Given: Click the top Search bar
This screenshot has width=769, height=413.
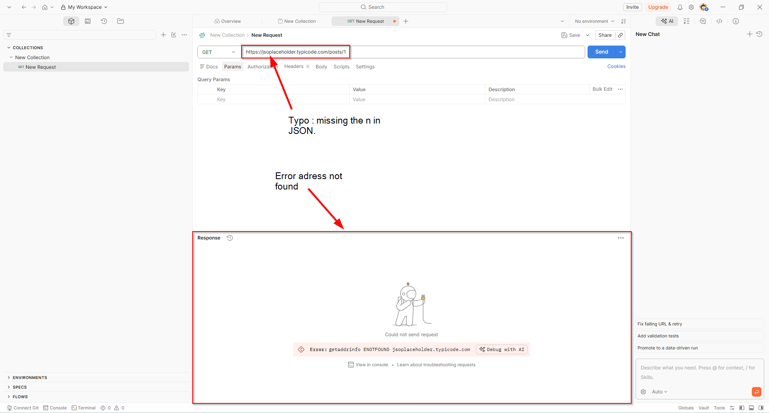Looking at the screenshot, I should point(383,7).
